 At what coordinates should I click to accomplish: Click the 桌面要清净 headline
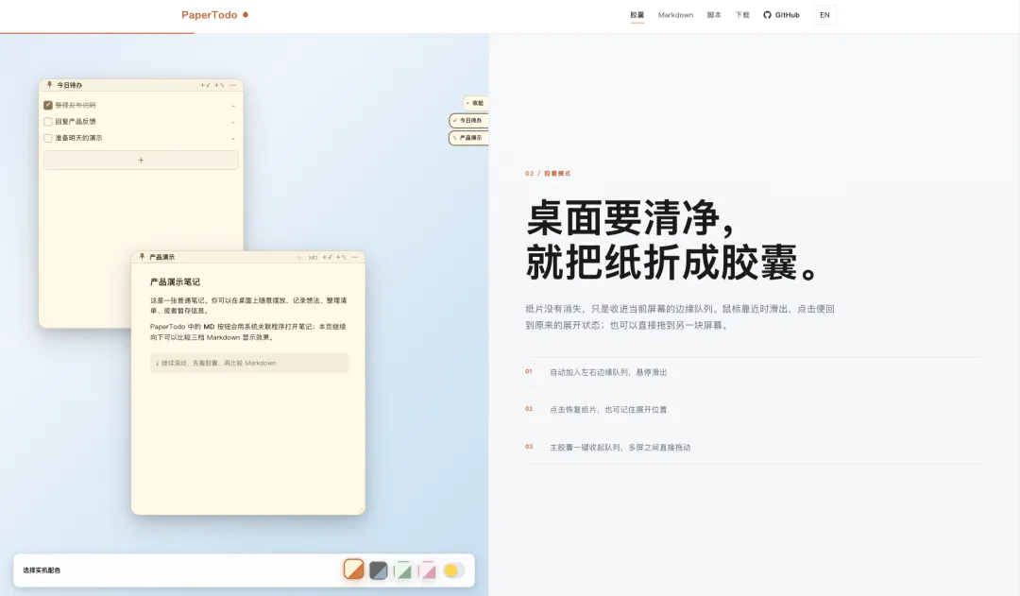tap(631, 217)
